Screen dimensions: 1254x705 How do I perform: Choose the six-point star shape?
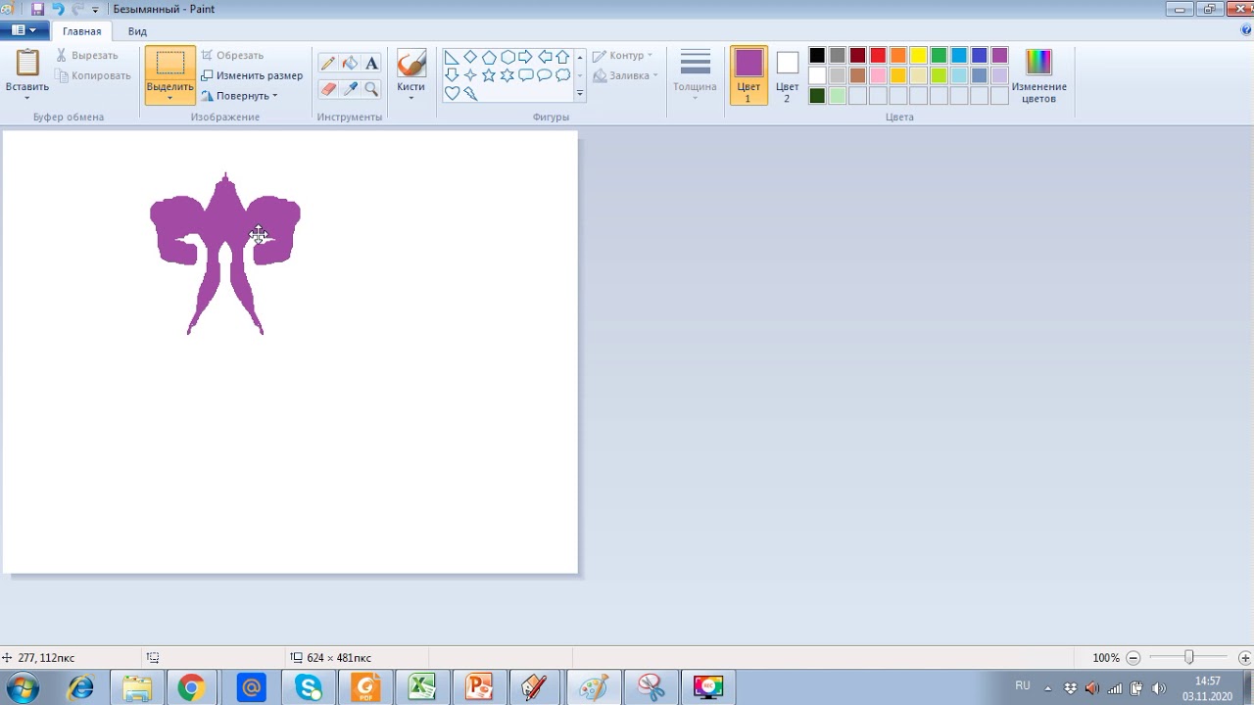click(x=507, y=75)
